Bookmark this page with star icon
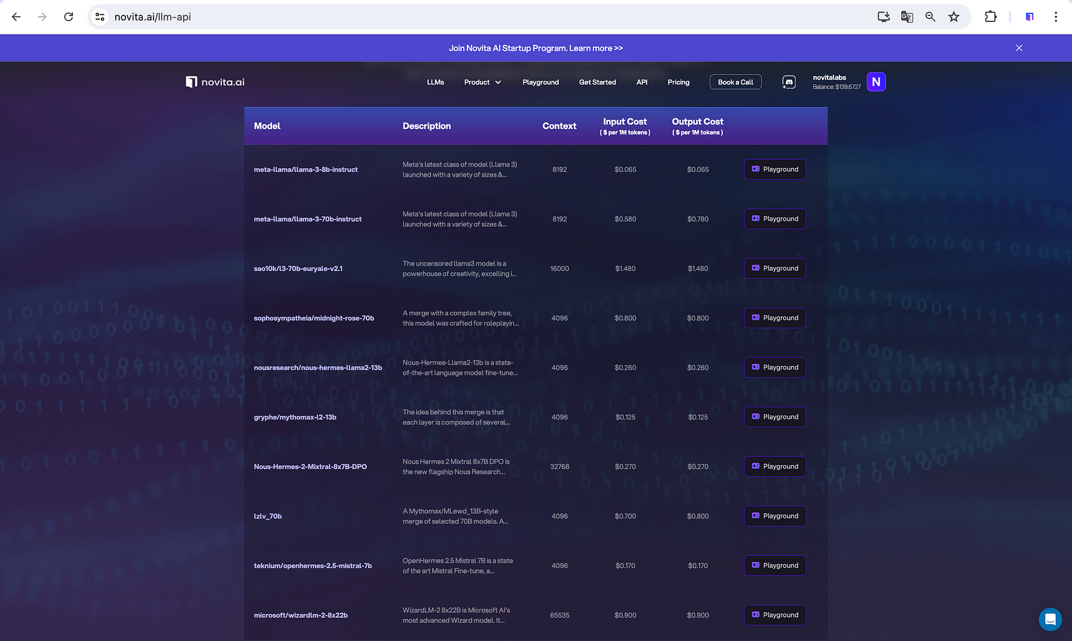The height and width of the screenshot is (641, 1072). point(954,17)
